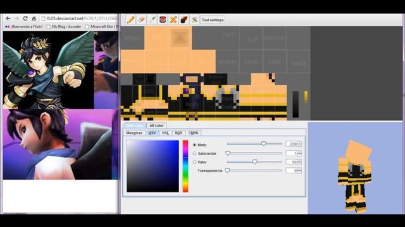Click the hat BACK region on the canvas
Image resolution: width=405 pixels, height=227 pixels.
(x=299, y=62)
